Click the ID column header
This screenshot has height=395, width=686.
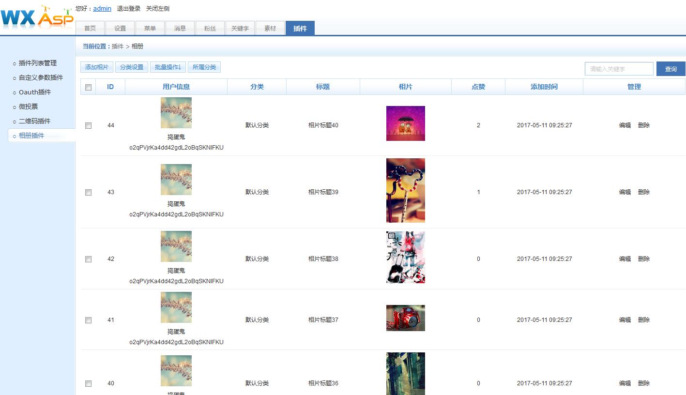click(110, 87)
